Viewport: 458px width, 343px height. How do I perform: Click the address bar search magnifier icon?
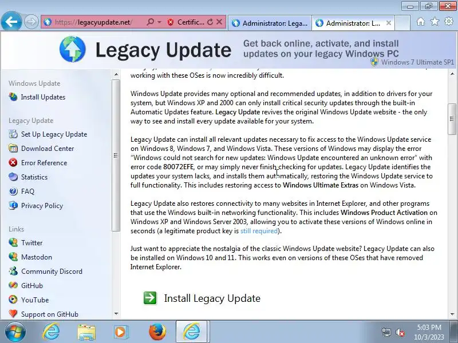pyautogui.click(x=150, y=22)
